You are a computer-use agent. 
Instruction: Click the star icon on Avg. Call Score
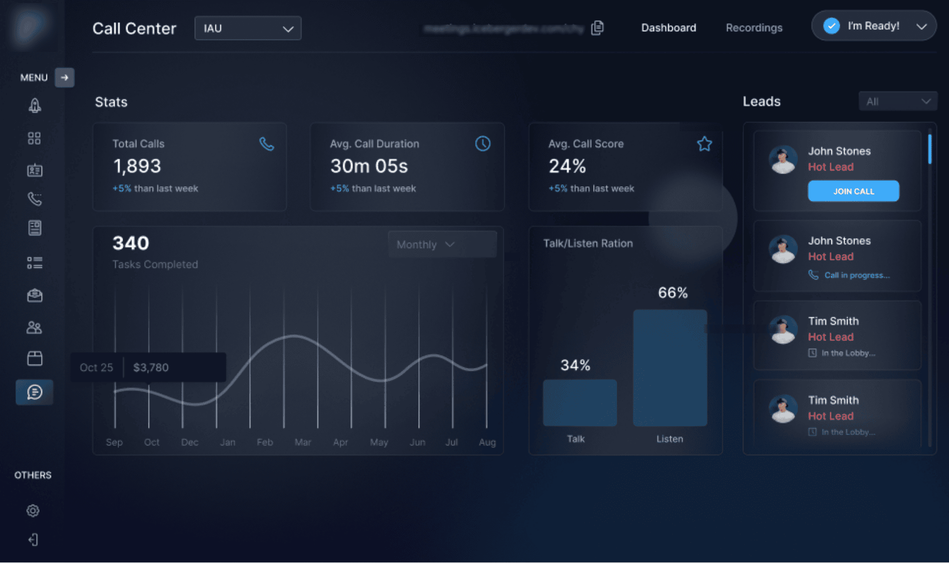[704, 144]
